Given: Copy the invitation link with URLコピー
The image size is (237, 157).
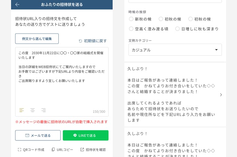Looking at the screenshot, I should pos(62,150).
